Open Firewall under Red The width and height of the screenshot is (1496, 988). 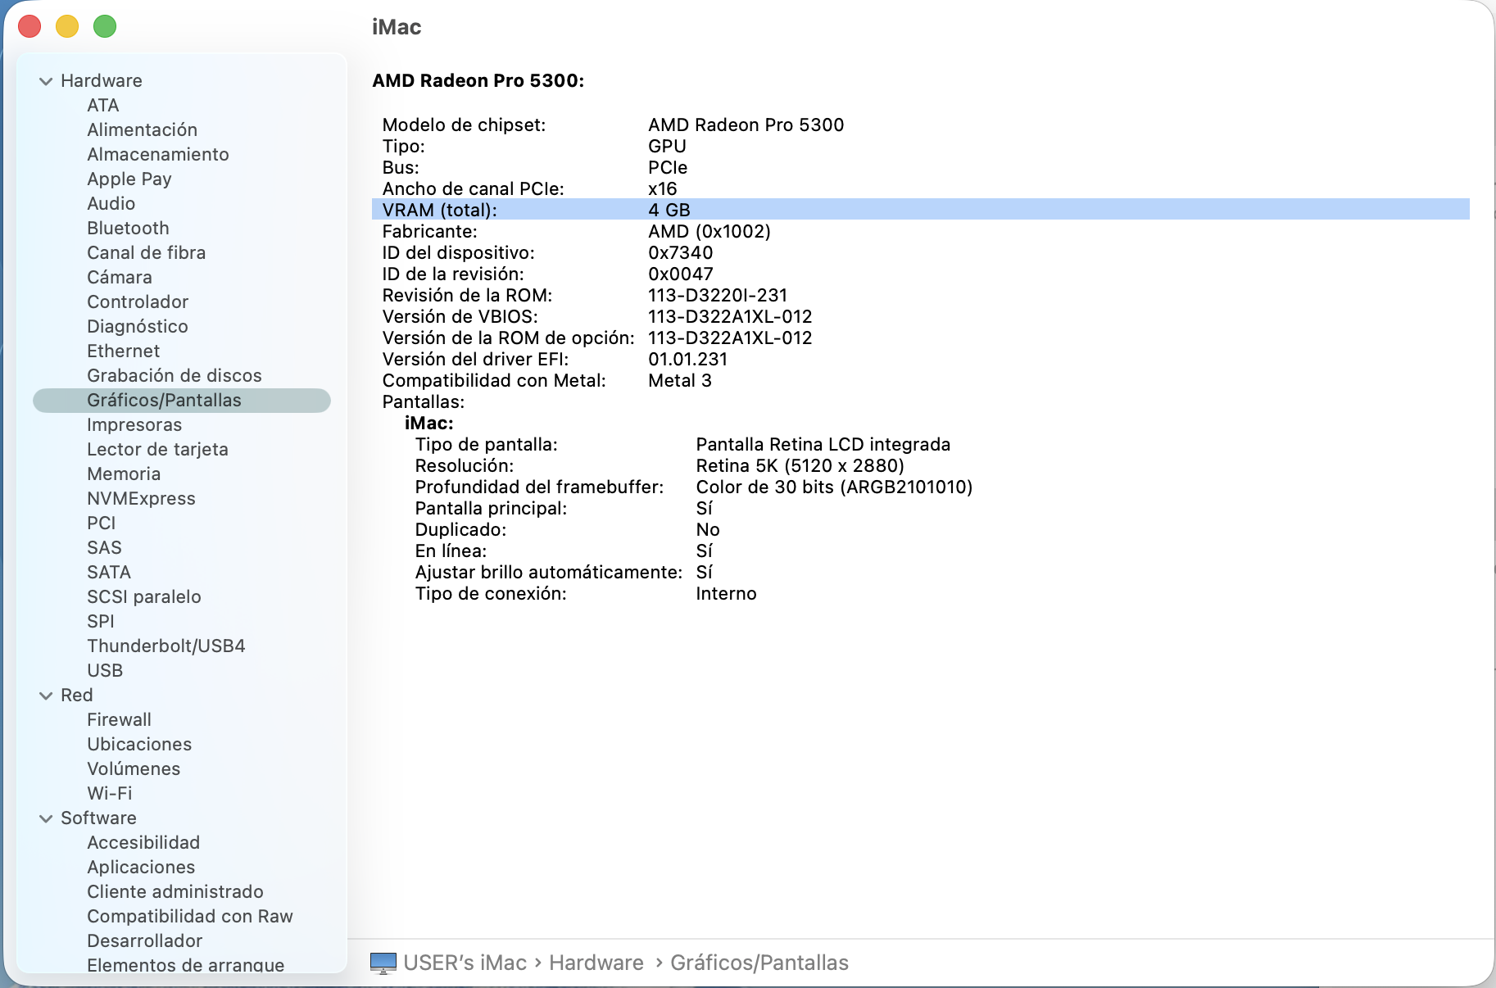[x=120, y=720]
